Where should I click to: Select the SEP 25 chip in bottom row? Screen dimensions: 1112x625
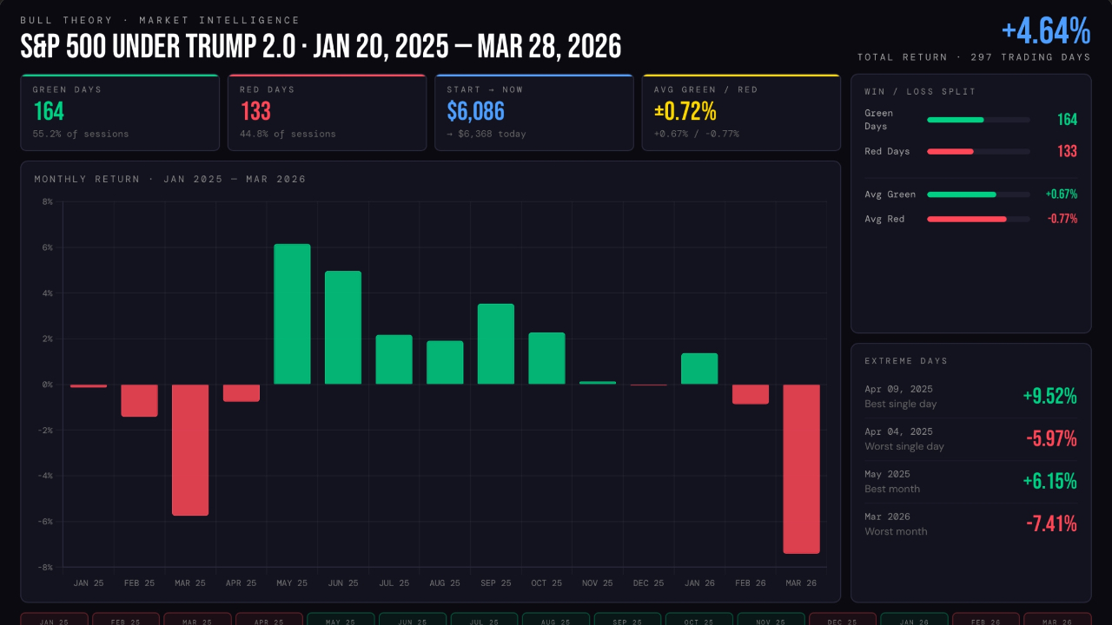pyautogui.click(x=627, y=619)
